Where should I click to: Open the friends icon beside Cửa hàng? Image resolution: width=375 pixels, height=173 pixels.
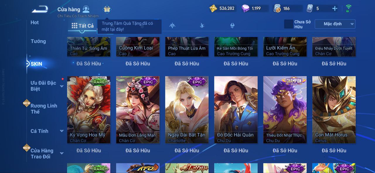pos(86,9)
